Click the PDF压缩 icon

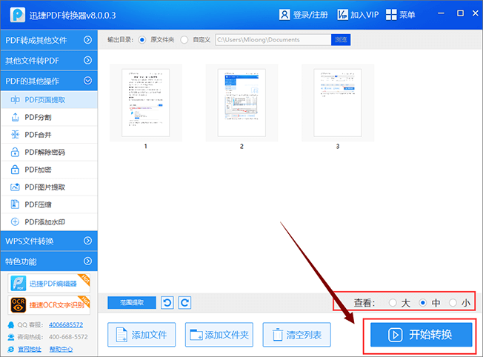15,204
